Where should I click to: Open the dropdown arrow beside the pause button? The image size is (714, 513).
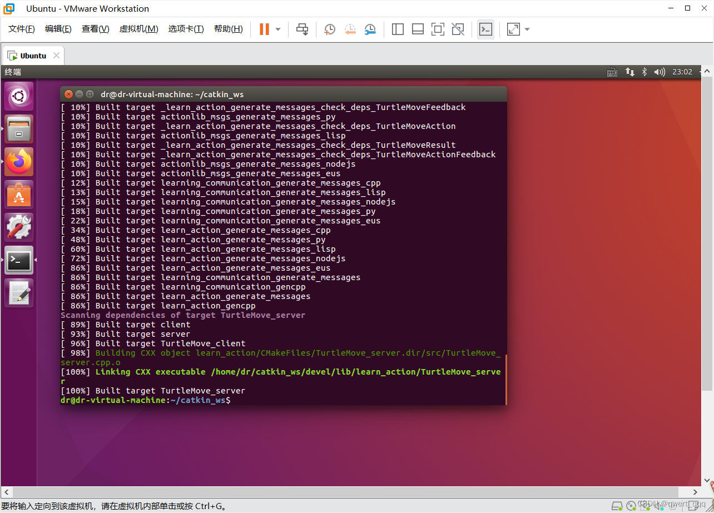click(278, 29)
